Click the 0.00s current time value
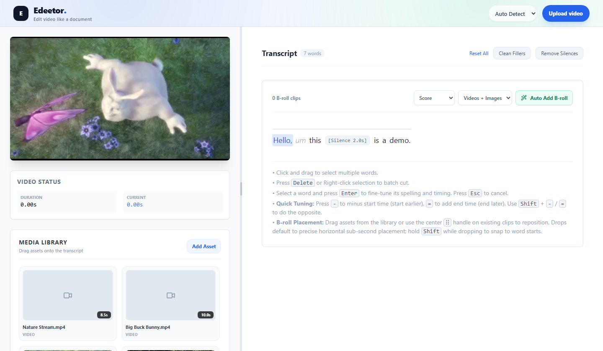Screen dimensions: 603x351 tap(135, 205)
